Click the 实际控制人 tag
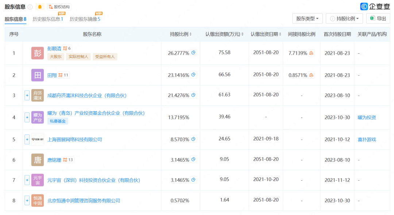The height and width of the screenshot is (215, 394). (78, 57)
